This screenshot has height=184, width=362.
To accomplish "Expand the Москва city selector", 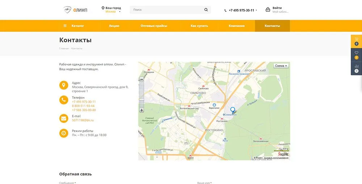I will pos(112,12).
